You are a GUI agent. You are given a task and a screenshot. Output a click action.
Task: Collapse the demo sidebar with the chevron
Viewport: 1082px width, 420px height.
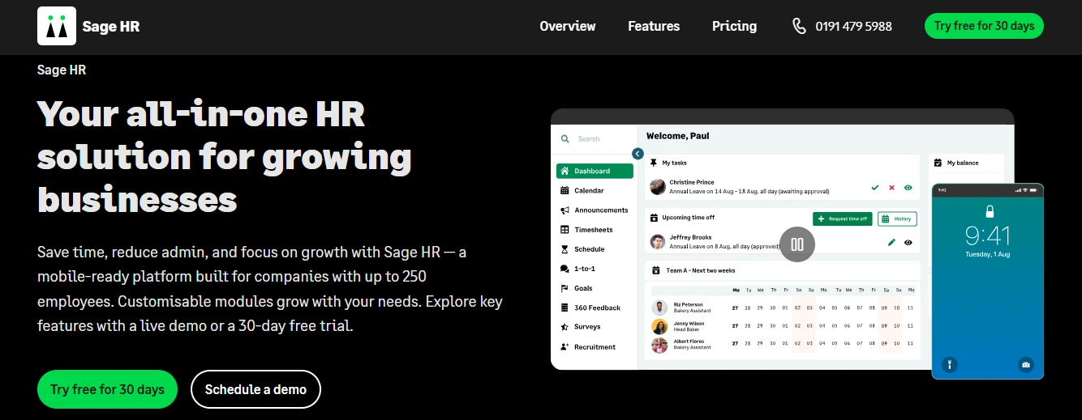pyautogui.click(x=638, y=154)
